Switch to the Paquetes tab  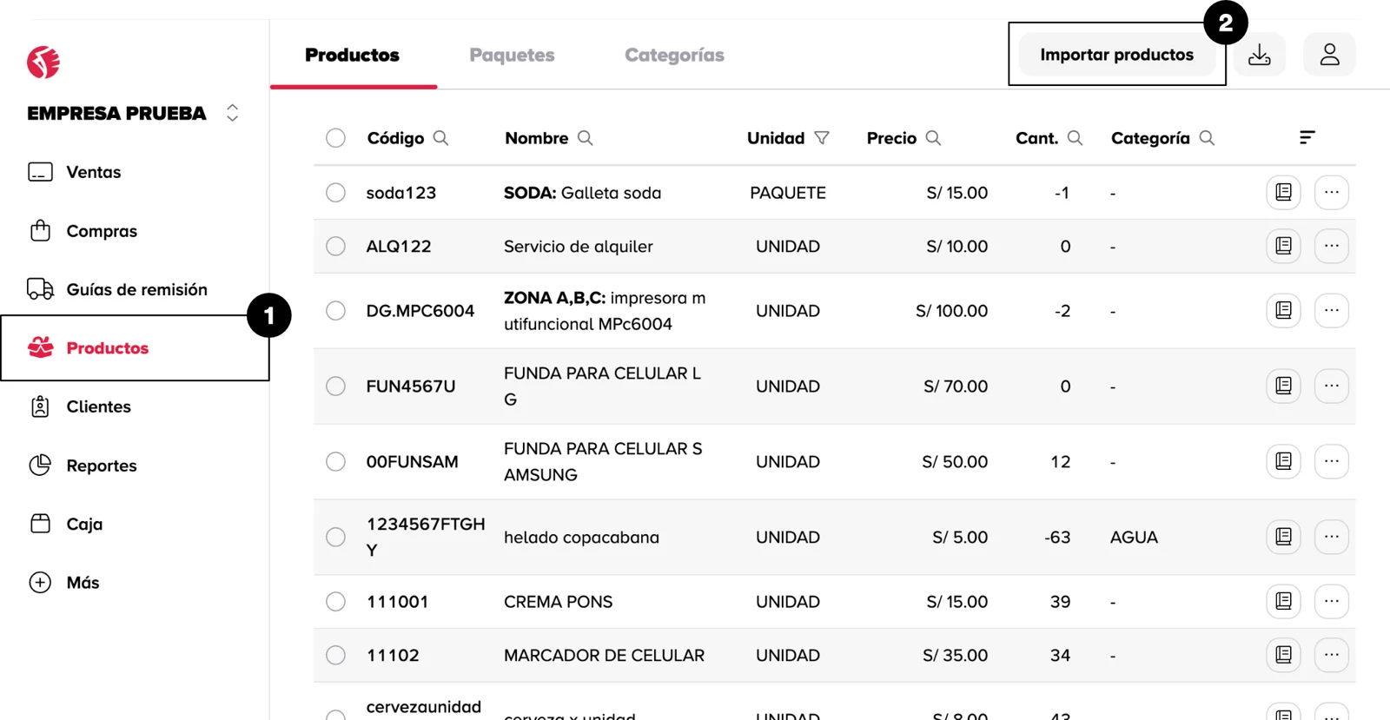tap(512, 55)
